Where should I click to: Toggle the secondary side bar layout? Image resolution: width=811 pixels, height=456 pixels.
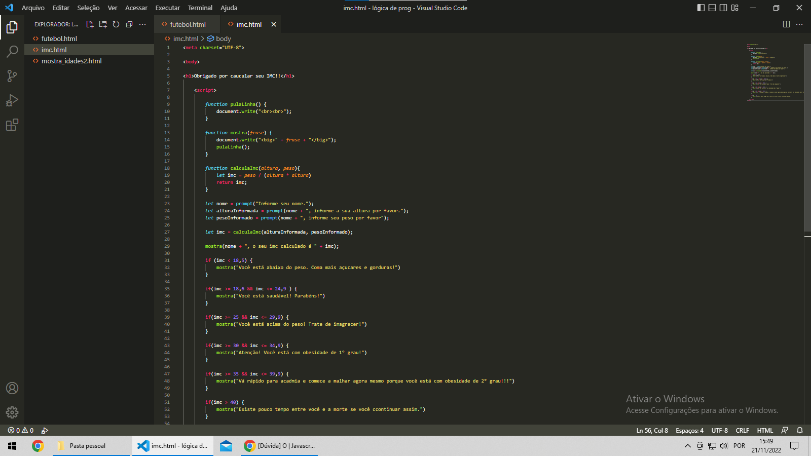[x=723, y=8]
